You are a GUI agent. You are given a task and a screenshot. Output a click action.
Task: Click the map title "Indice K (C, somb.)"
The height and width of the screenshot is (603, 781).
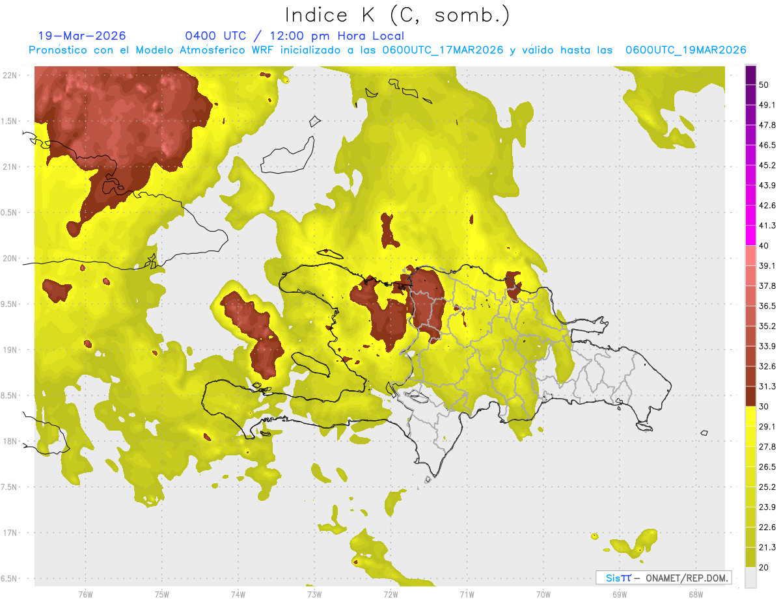click(x=397, y=16)
